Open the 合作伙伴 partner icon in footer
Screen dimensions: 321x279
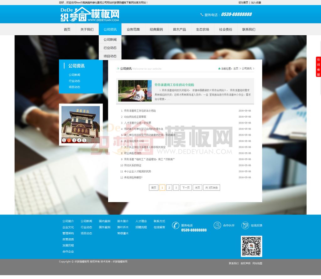(217, 225)
